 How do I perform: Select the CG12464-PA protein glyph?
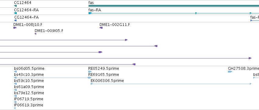point(15,20)
